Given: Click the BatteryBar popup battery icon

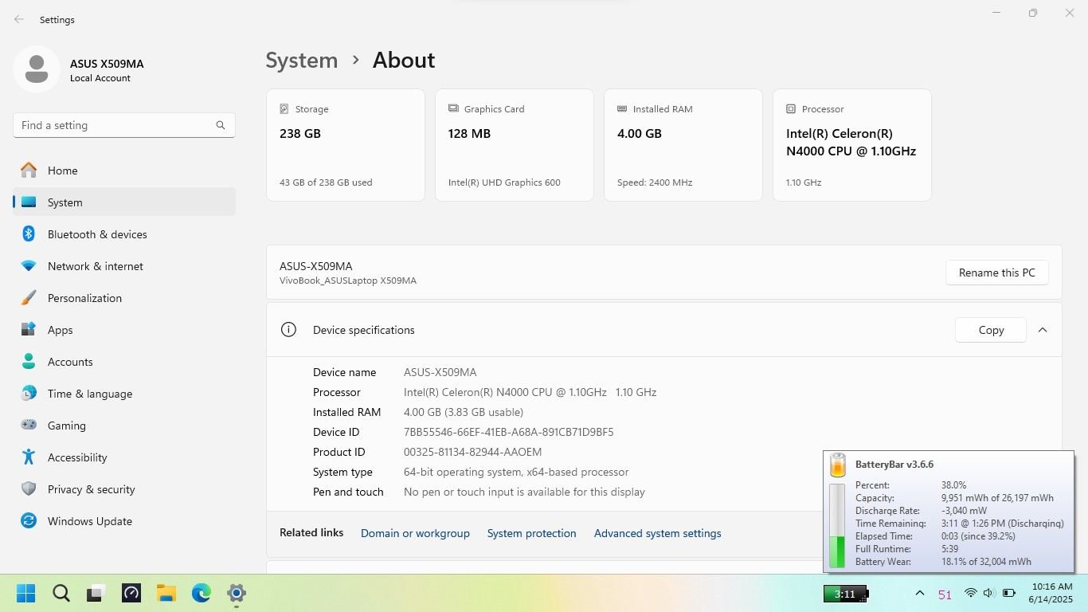Looking at the screenshot, I should [x=837, y=465].
